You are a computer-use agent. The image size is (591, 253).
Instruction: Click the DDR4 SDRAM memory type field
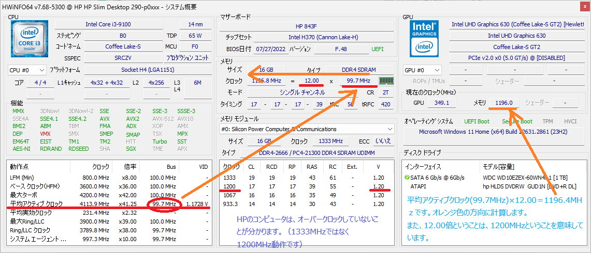pos(359,70)
